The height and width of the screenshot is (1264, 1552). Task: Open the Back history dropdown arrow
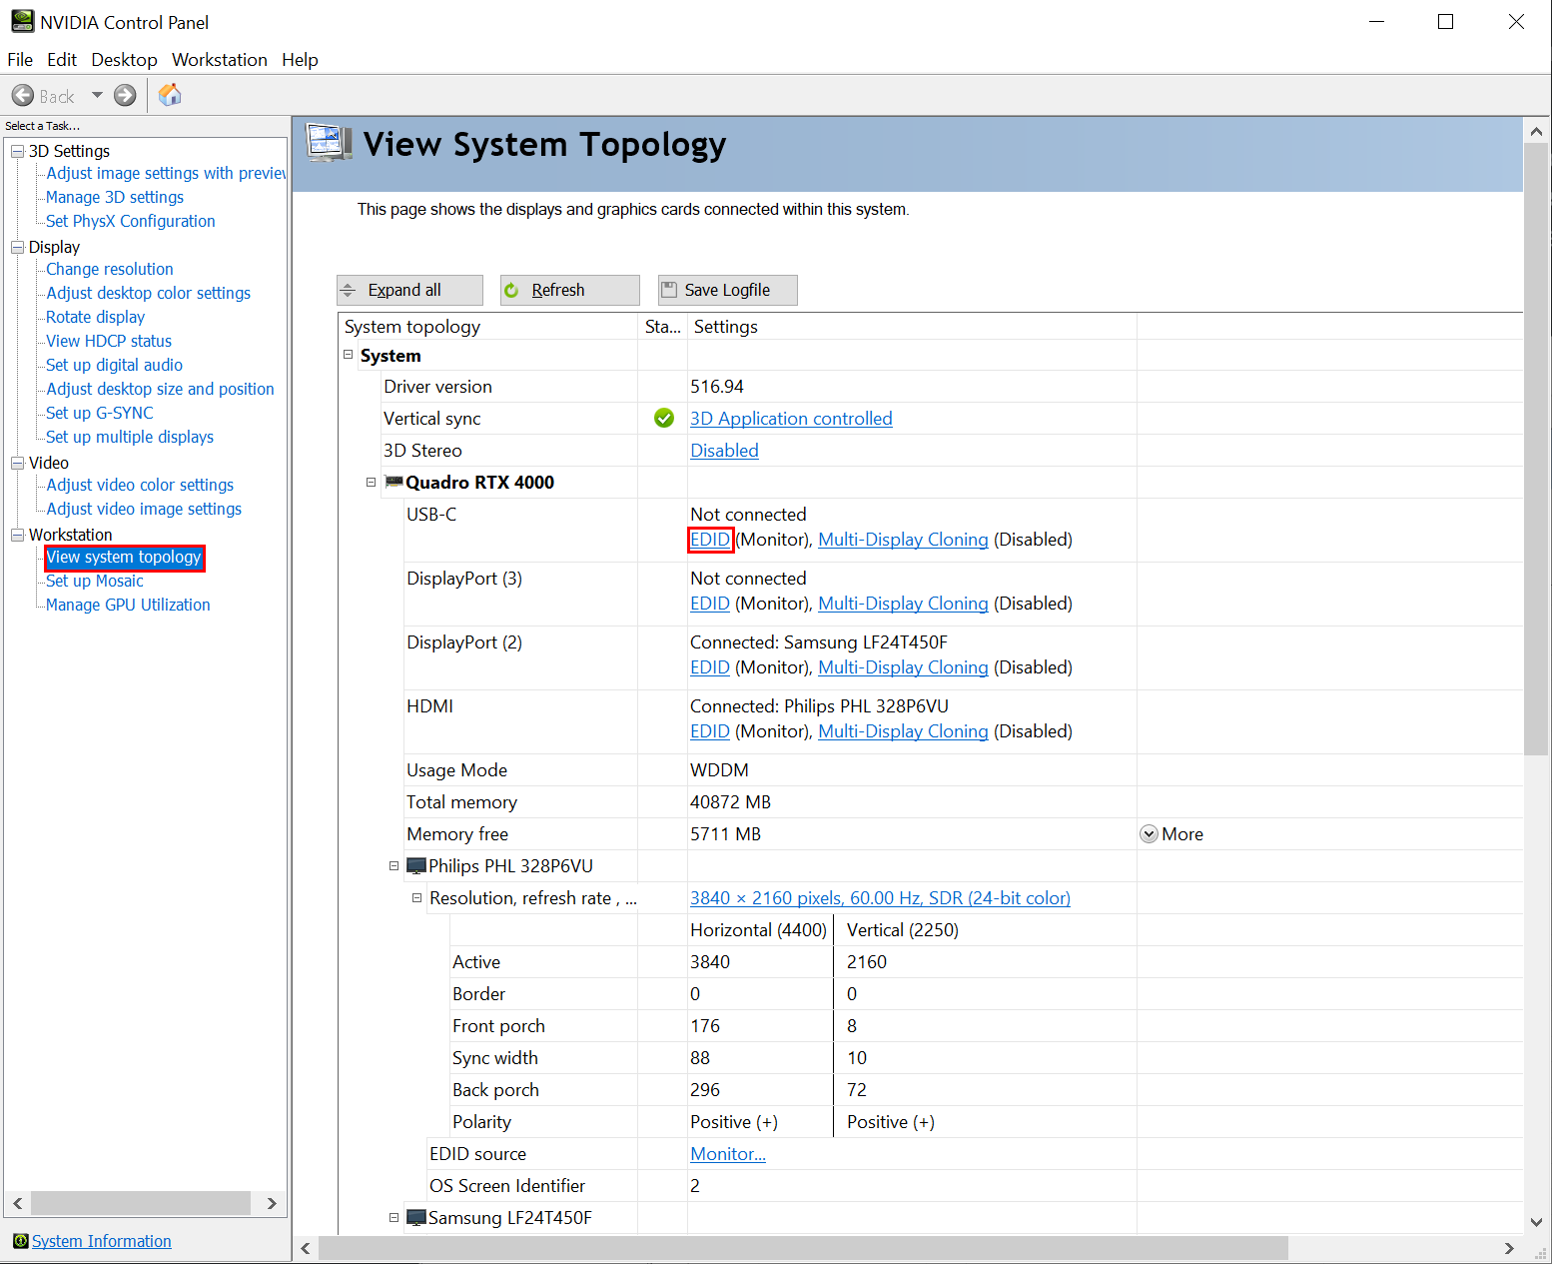[x=97, y=96]
